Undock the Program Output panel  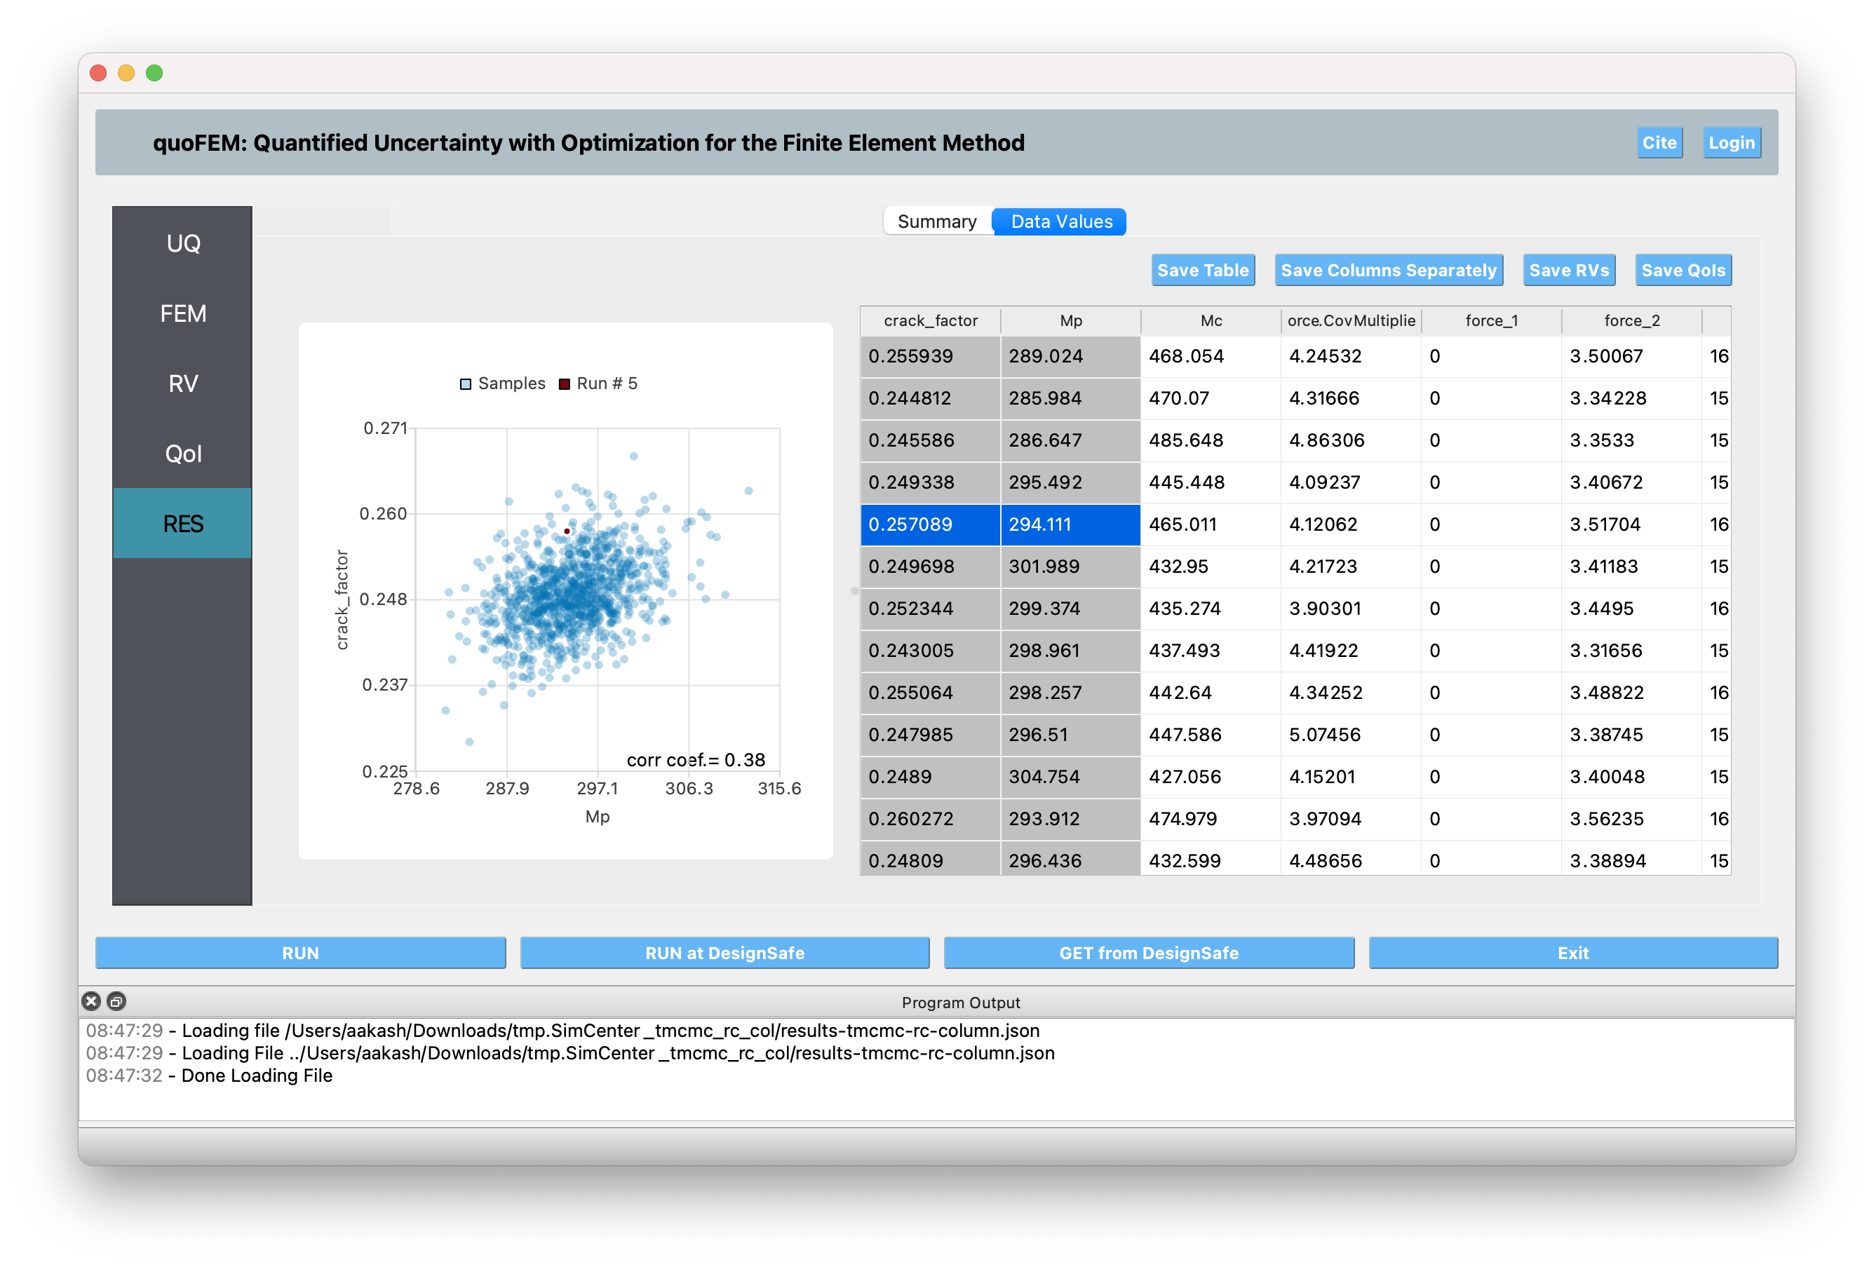click(116, 1001)
